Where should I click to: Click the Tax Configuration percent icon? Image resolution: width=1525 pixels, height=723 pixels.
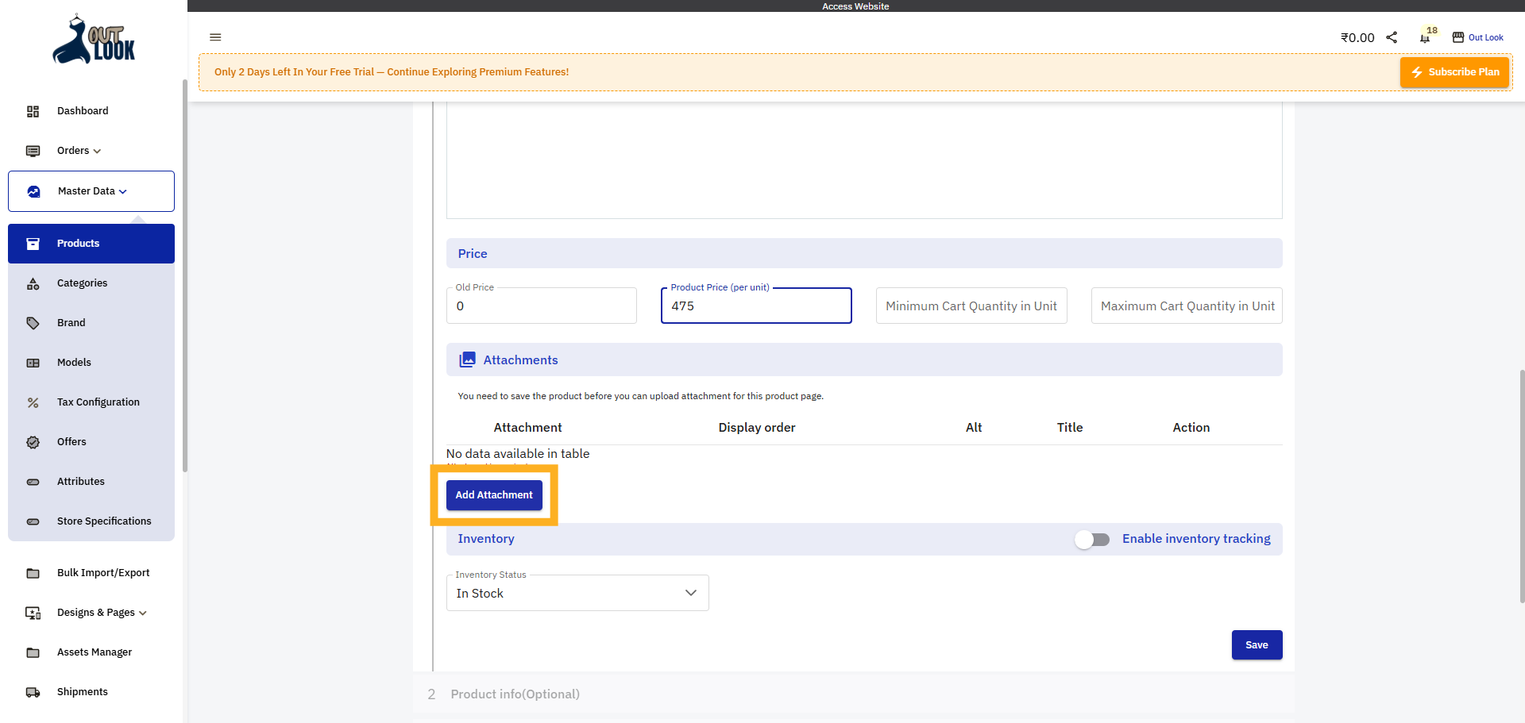coord(33,402)
